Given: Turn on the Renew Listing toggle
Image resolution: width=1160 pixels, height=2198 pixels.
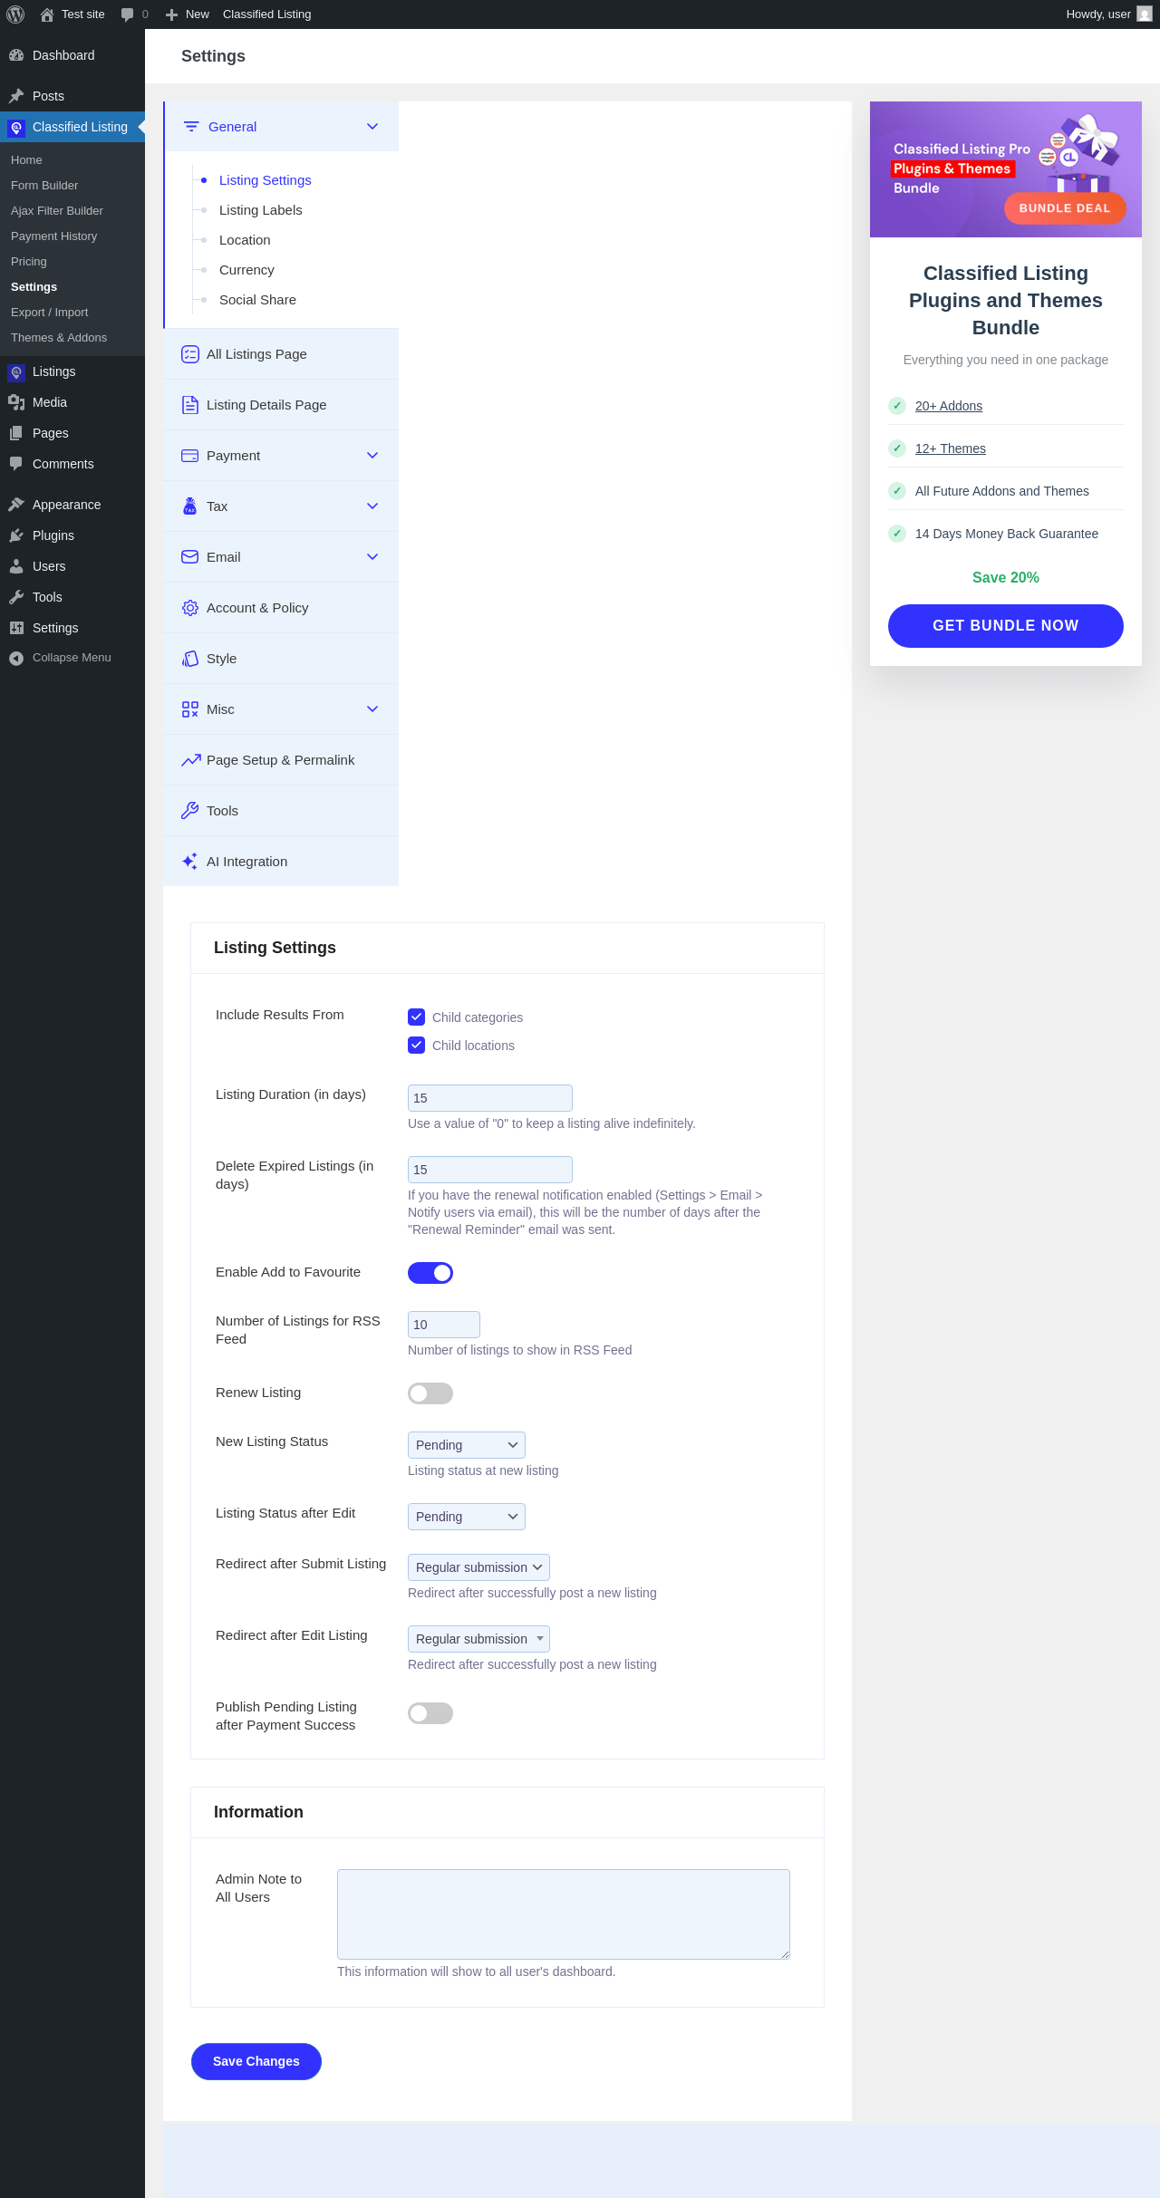Looking at the screenshot, I should pyautogui.click(x=430, y=1393).
